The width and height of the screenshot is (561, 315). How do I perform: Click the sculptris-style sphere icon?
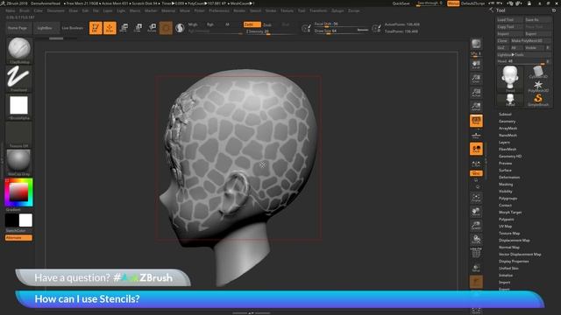(x=180, y=28)
